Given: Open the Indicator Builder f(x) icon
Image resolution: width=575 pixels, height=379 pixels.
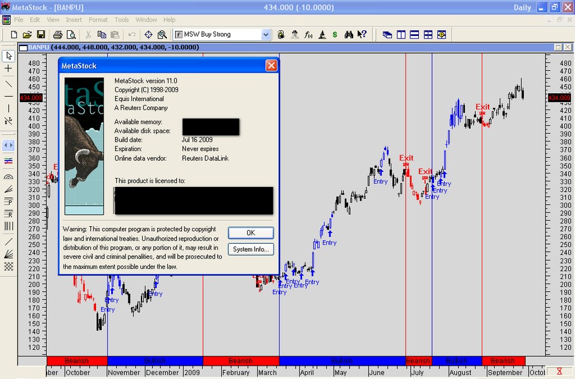Looking at the screenshot, I should coord(308,35).
